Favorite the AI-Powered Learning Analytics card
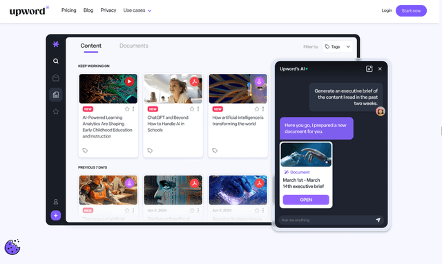The height and width of the screenshot is (264, 442). 127,109
